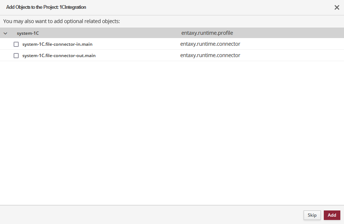Check the system-1C.file-connector-out.main checkbox
344x224 pixels.
[x=16, y=55]
